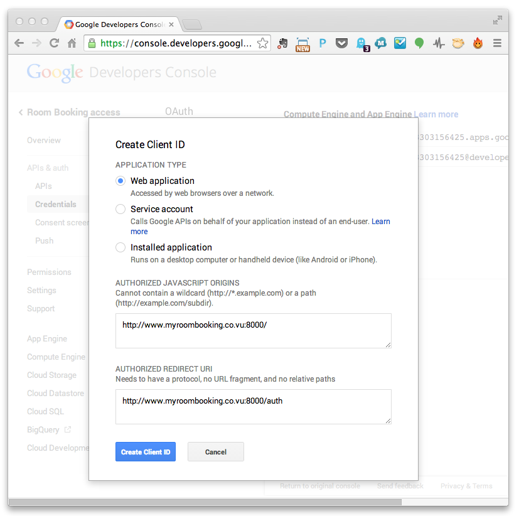Viewport: 519px width, 516px height.
Task: Click Learn more link under Service account
Action: (x=381, y=222)
